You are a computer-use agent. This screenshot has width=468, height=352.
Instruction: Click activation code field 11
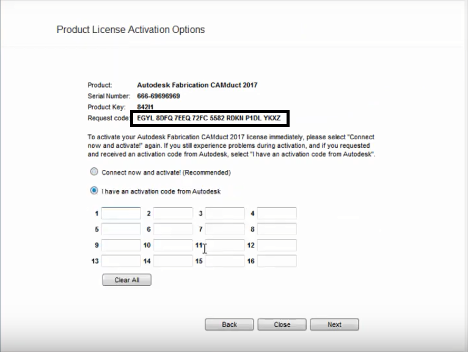[225, 245]
